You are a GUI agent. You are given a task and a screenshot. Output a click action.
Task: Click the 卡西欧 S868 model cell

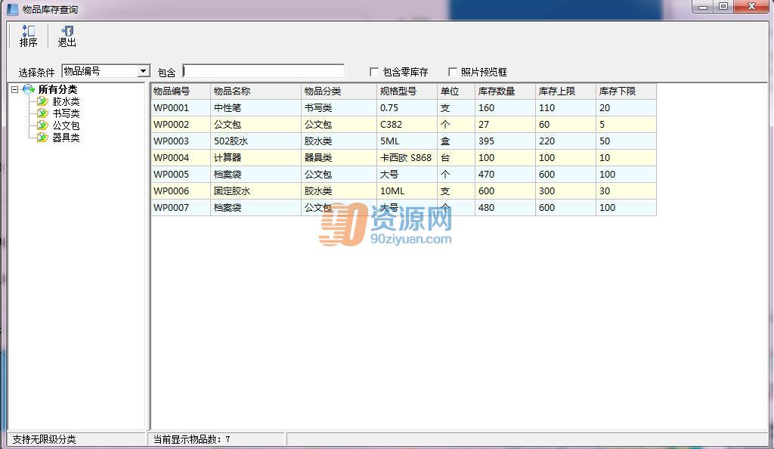407,158
